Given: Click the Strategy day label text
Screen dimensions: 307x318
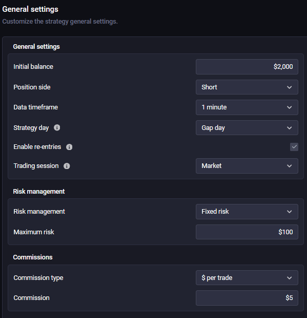Looking at the screenshot, I should click(x=31, y=128).
